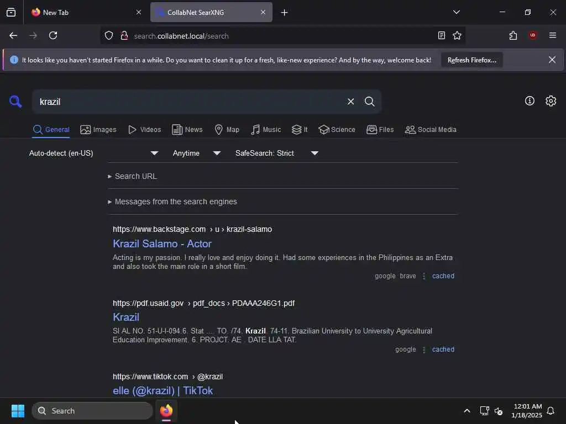The image size is (566, 424).
Task: Click the tiktok.com @krazil result URL
Action: [168, 377]
